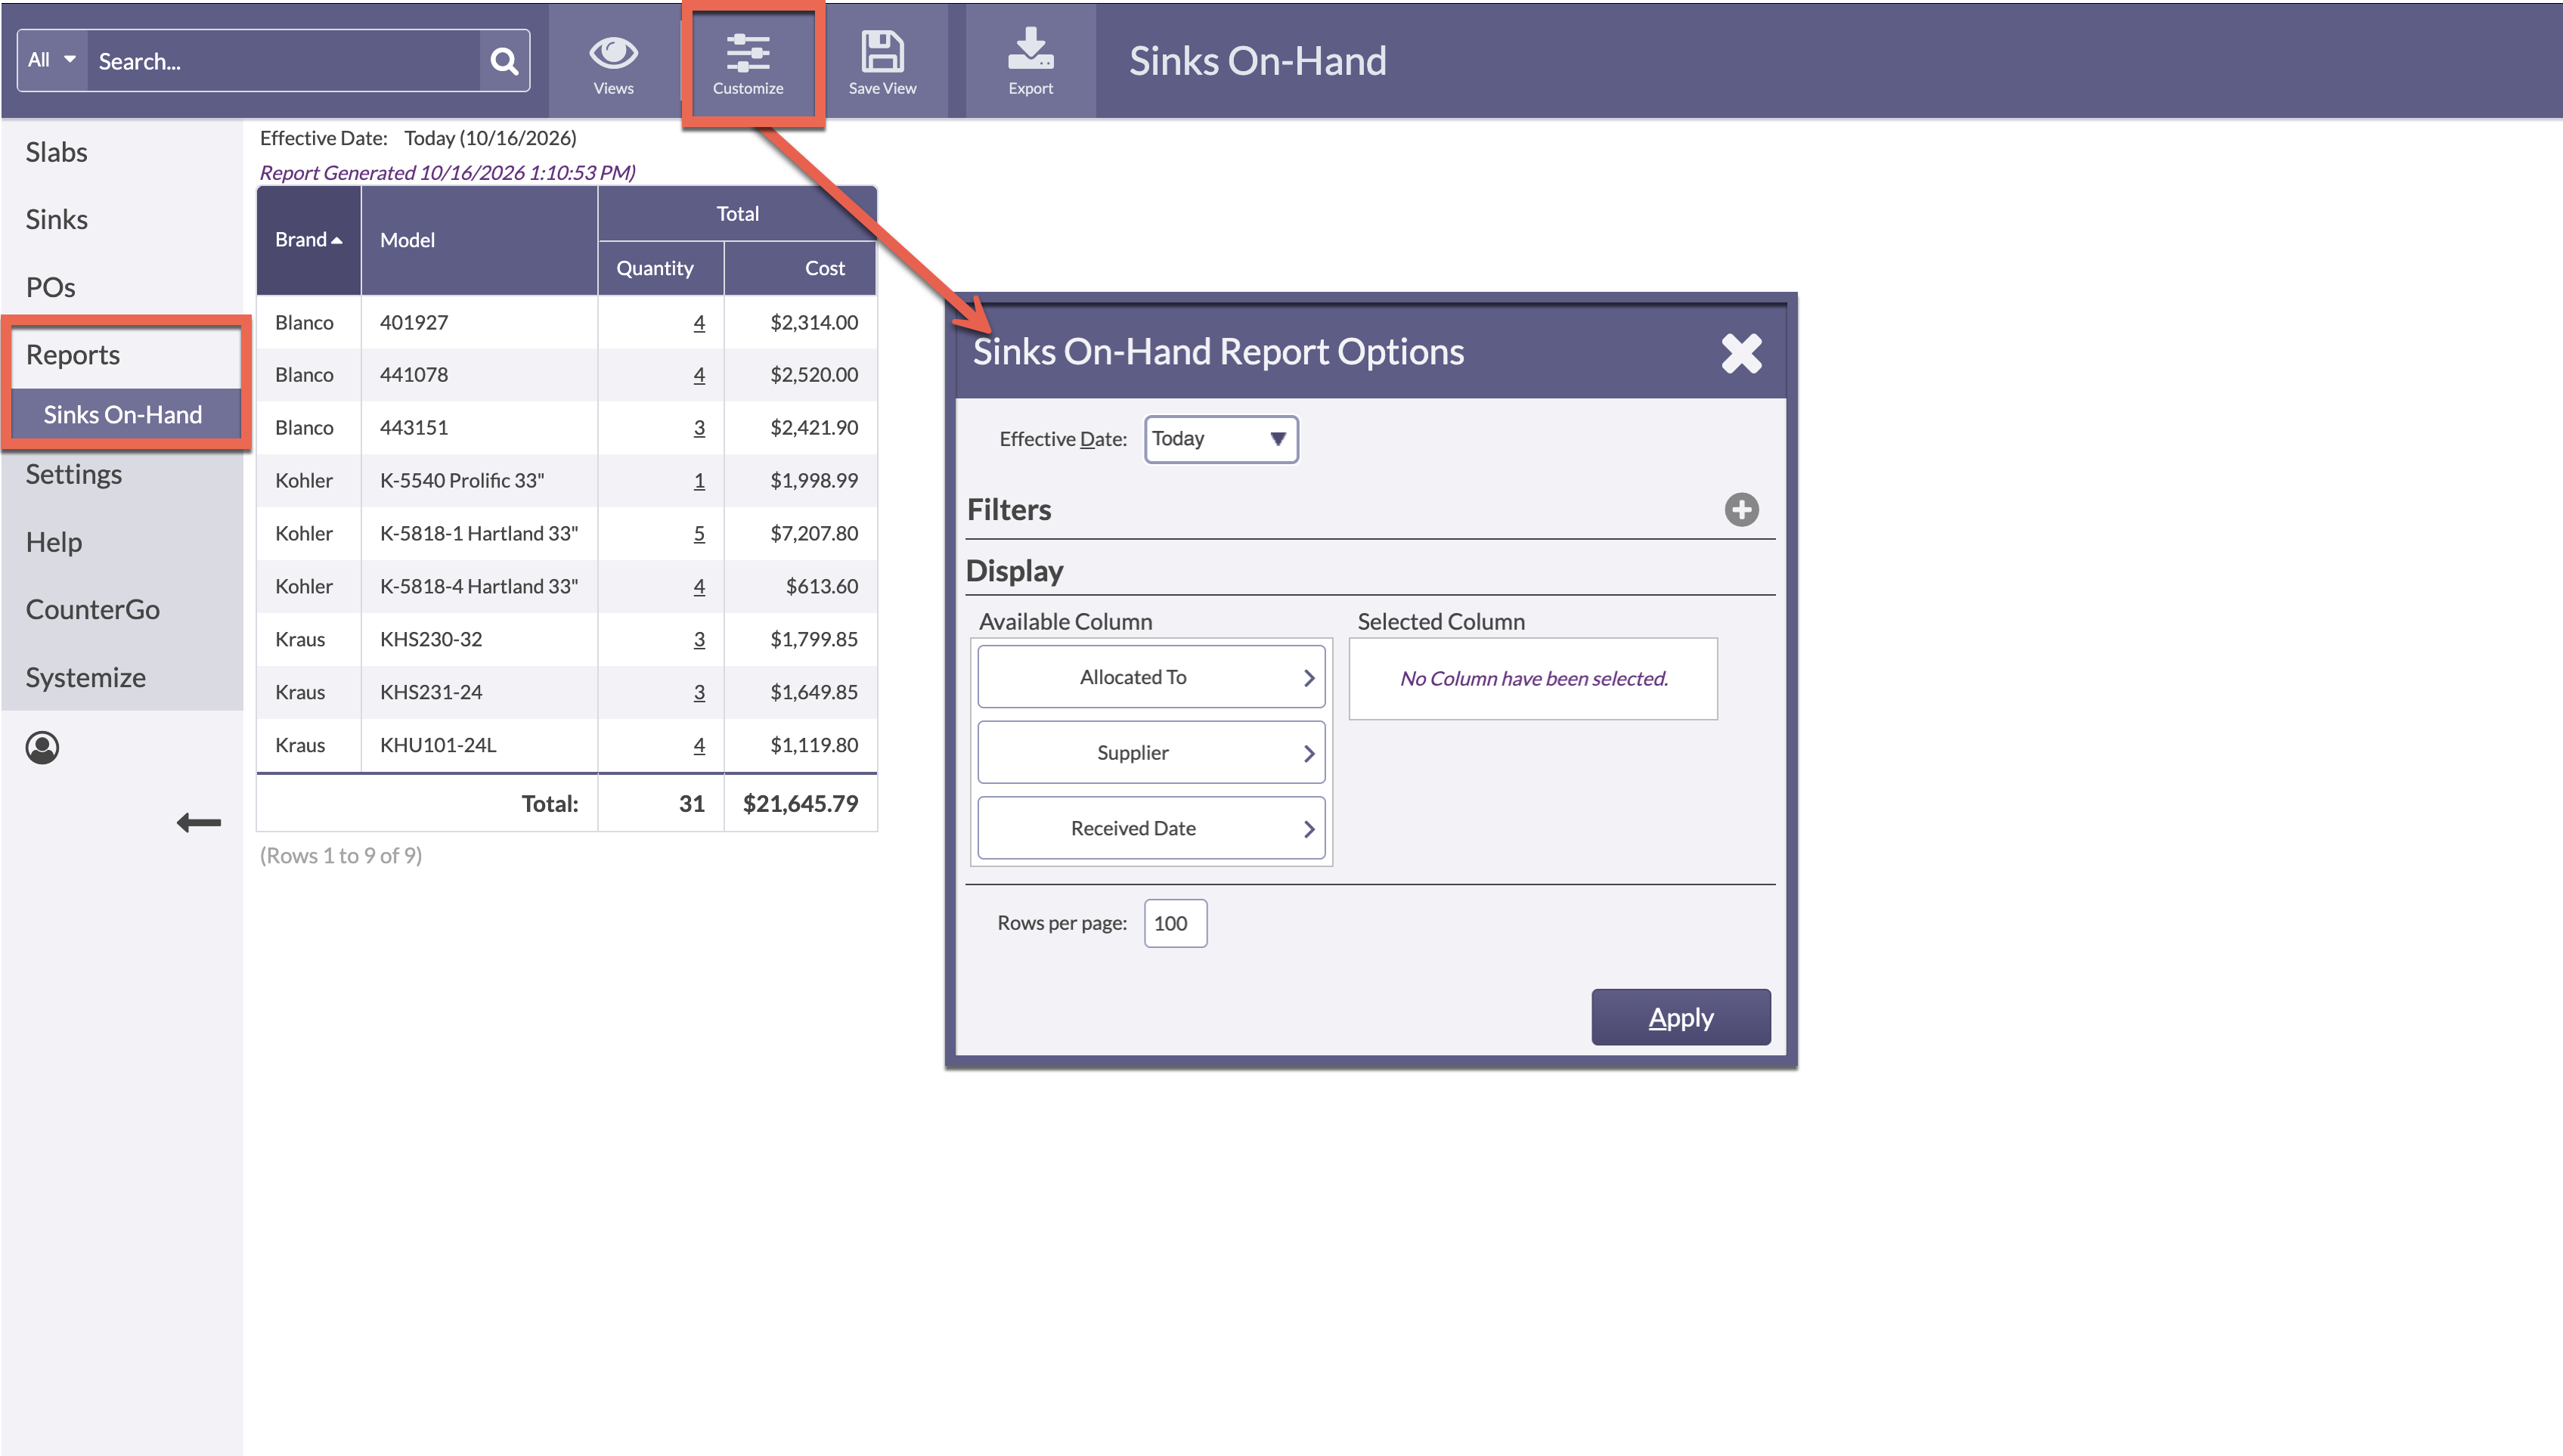This screenshot has height=1456, width=2563.
Task: Click quantity link for K-5540 Prolific 33"
Action: click(x=699, y=480)
